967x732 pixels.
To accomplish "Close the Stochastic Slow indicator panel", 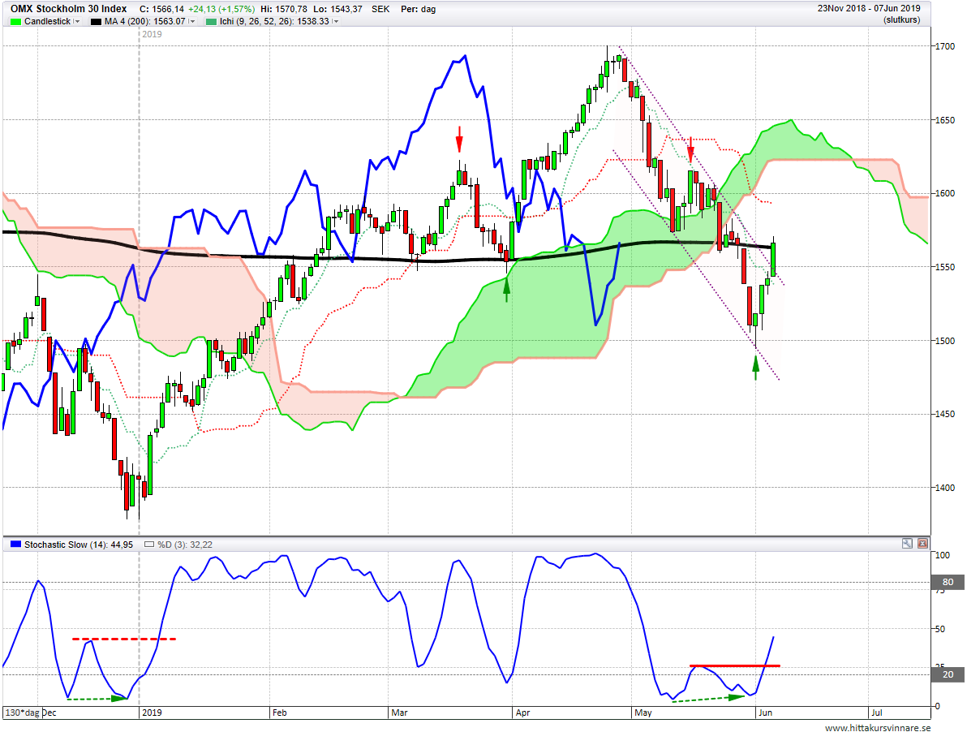I will (922, 543).
